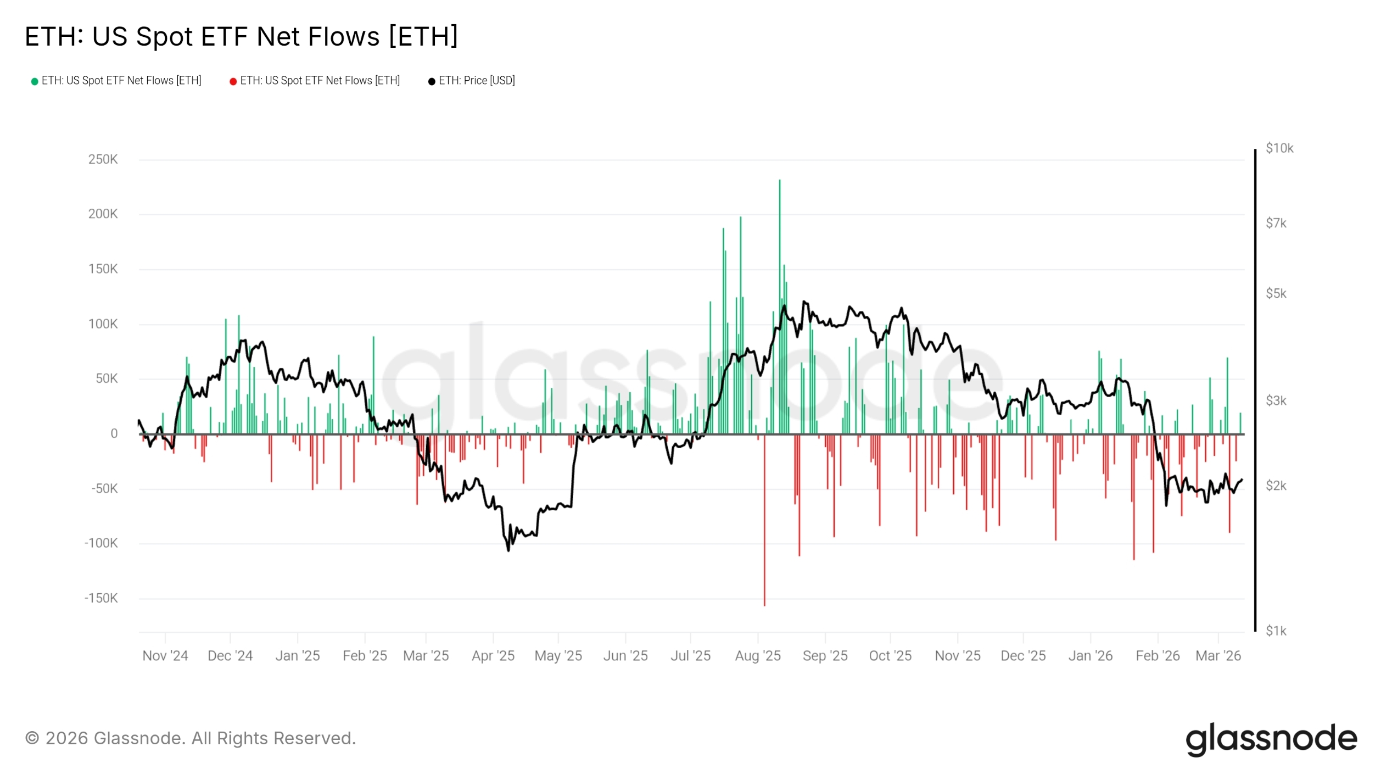Select the Jan '26 axis tick label

point(1090,656)
